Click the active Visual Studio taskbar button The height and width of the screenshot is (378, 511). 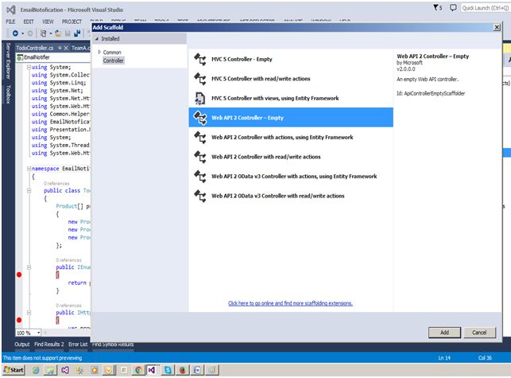[x=152, y=370]
